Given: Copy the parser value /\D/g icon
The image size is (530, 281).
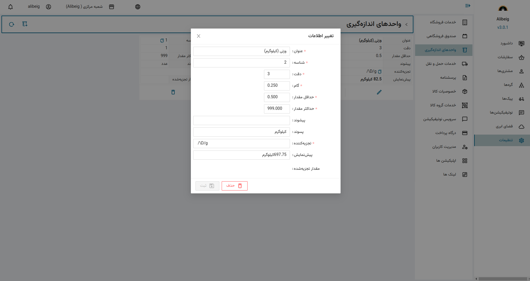Looking at the screenshot, I should point(380,71).
